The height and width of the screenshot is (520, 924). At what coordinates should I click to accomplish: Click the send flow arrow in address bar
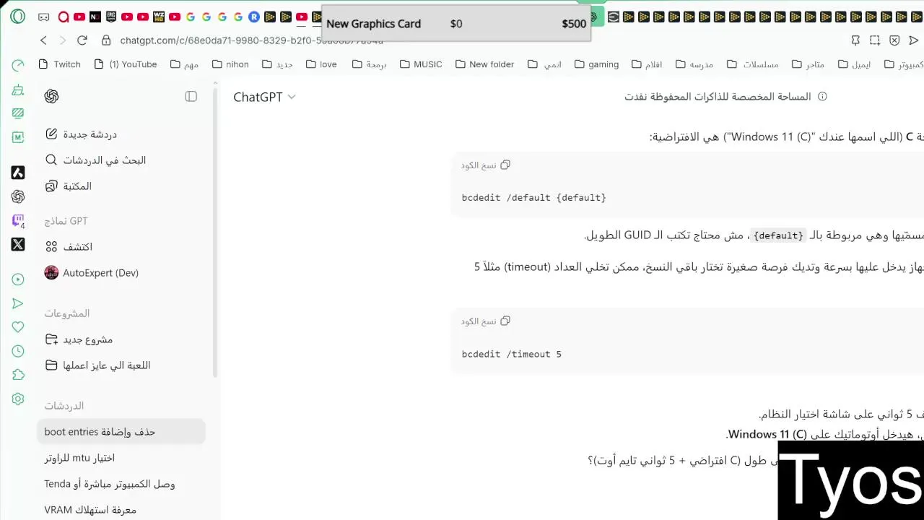point(914,40)
